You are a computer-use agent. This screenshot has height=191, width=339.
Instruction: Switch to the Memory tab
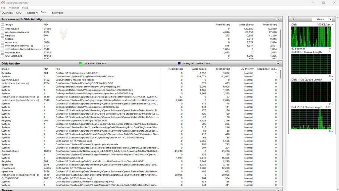point(32,13)
